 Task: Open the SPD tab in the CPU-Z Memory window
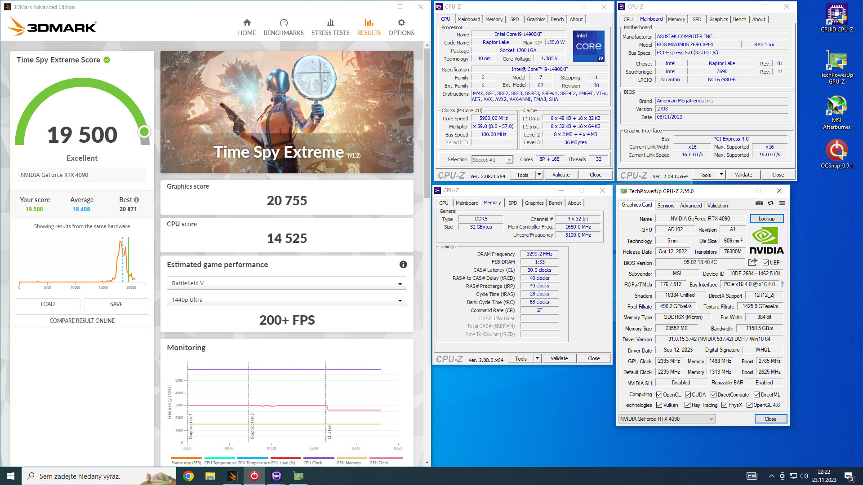pos(512,203)
